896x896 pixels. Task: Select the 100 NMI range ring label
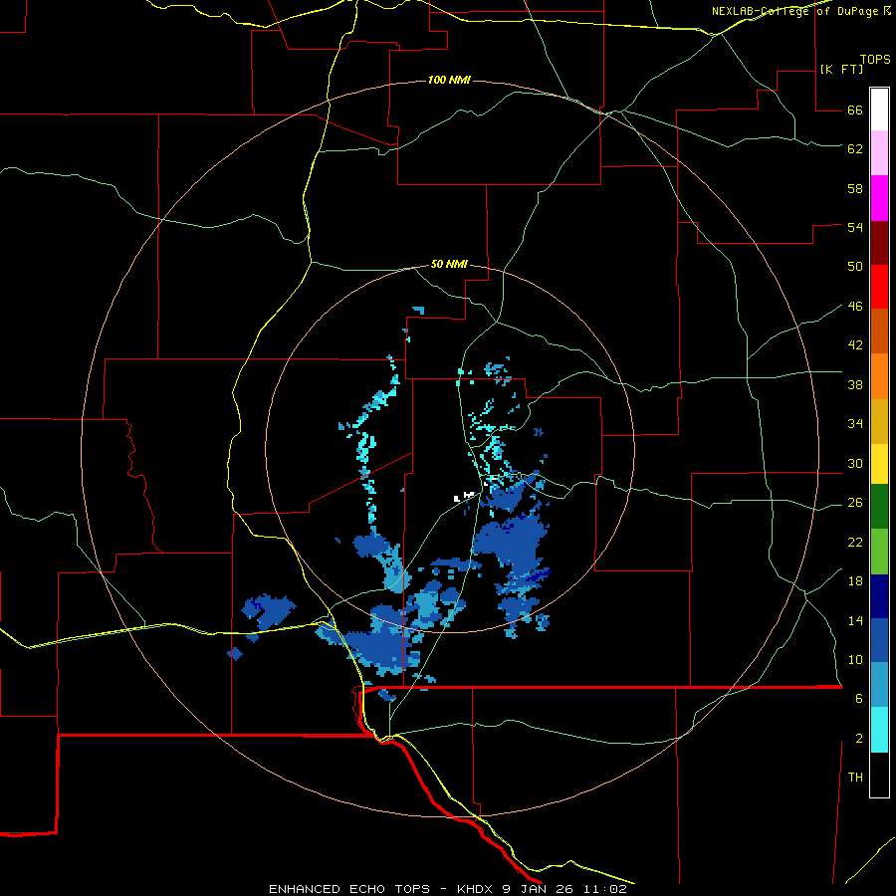click(449, 80)
